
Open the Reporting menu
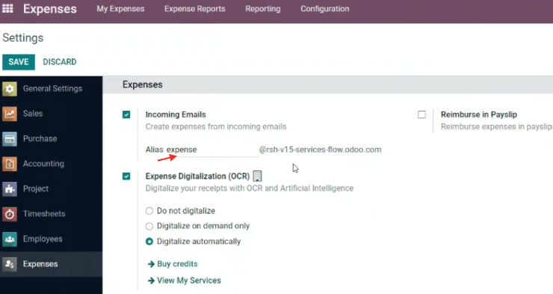(x=263, y=9)
